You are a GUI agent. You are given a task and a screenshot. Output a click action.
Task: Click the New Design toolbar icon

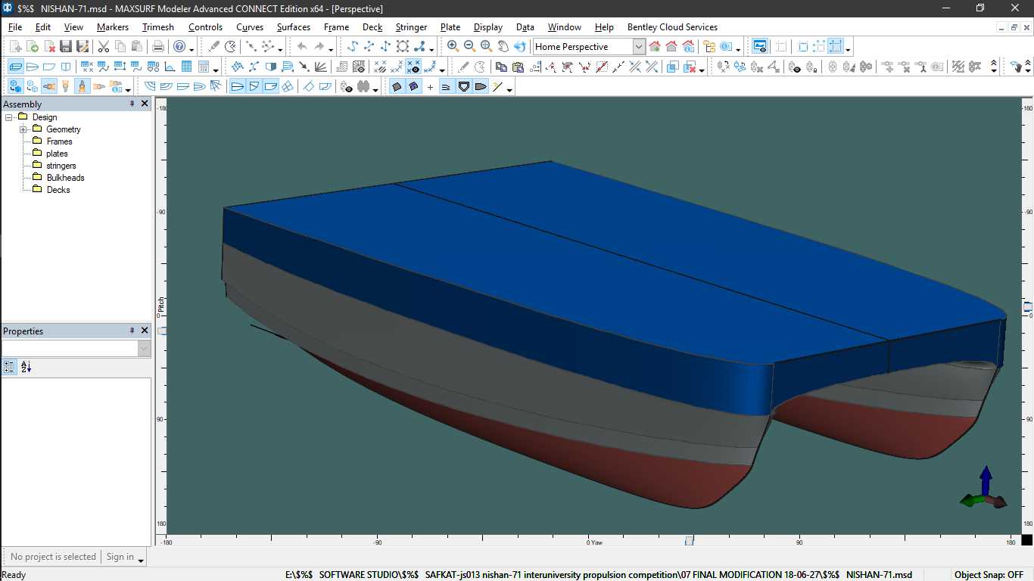click(x=16, y=47)
